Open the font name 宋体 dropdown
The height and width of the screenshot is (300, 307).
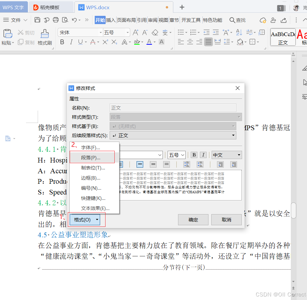pos(100,32)
